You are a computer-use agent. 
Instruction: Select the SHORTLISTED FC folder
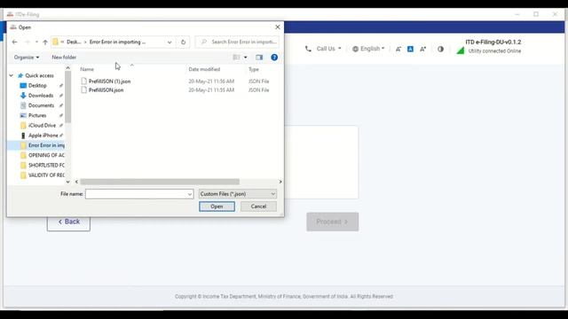click(46, 165)
